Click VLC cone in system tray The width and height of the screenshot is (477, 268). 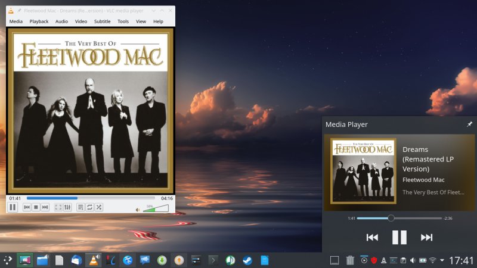pos(383,260)
